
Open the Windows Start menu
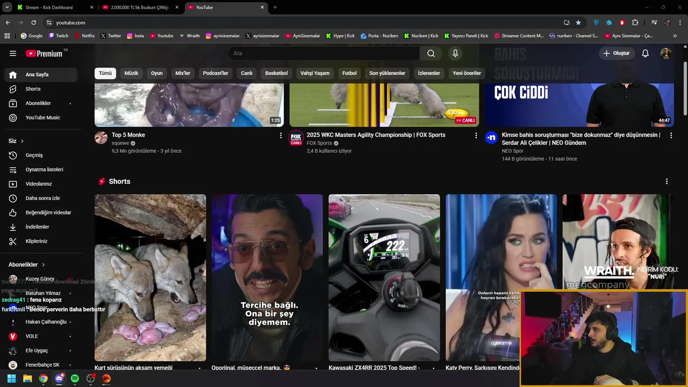point(11,378)
